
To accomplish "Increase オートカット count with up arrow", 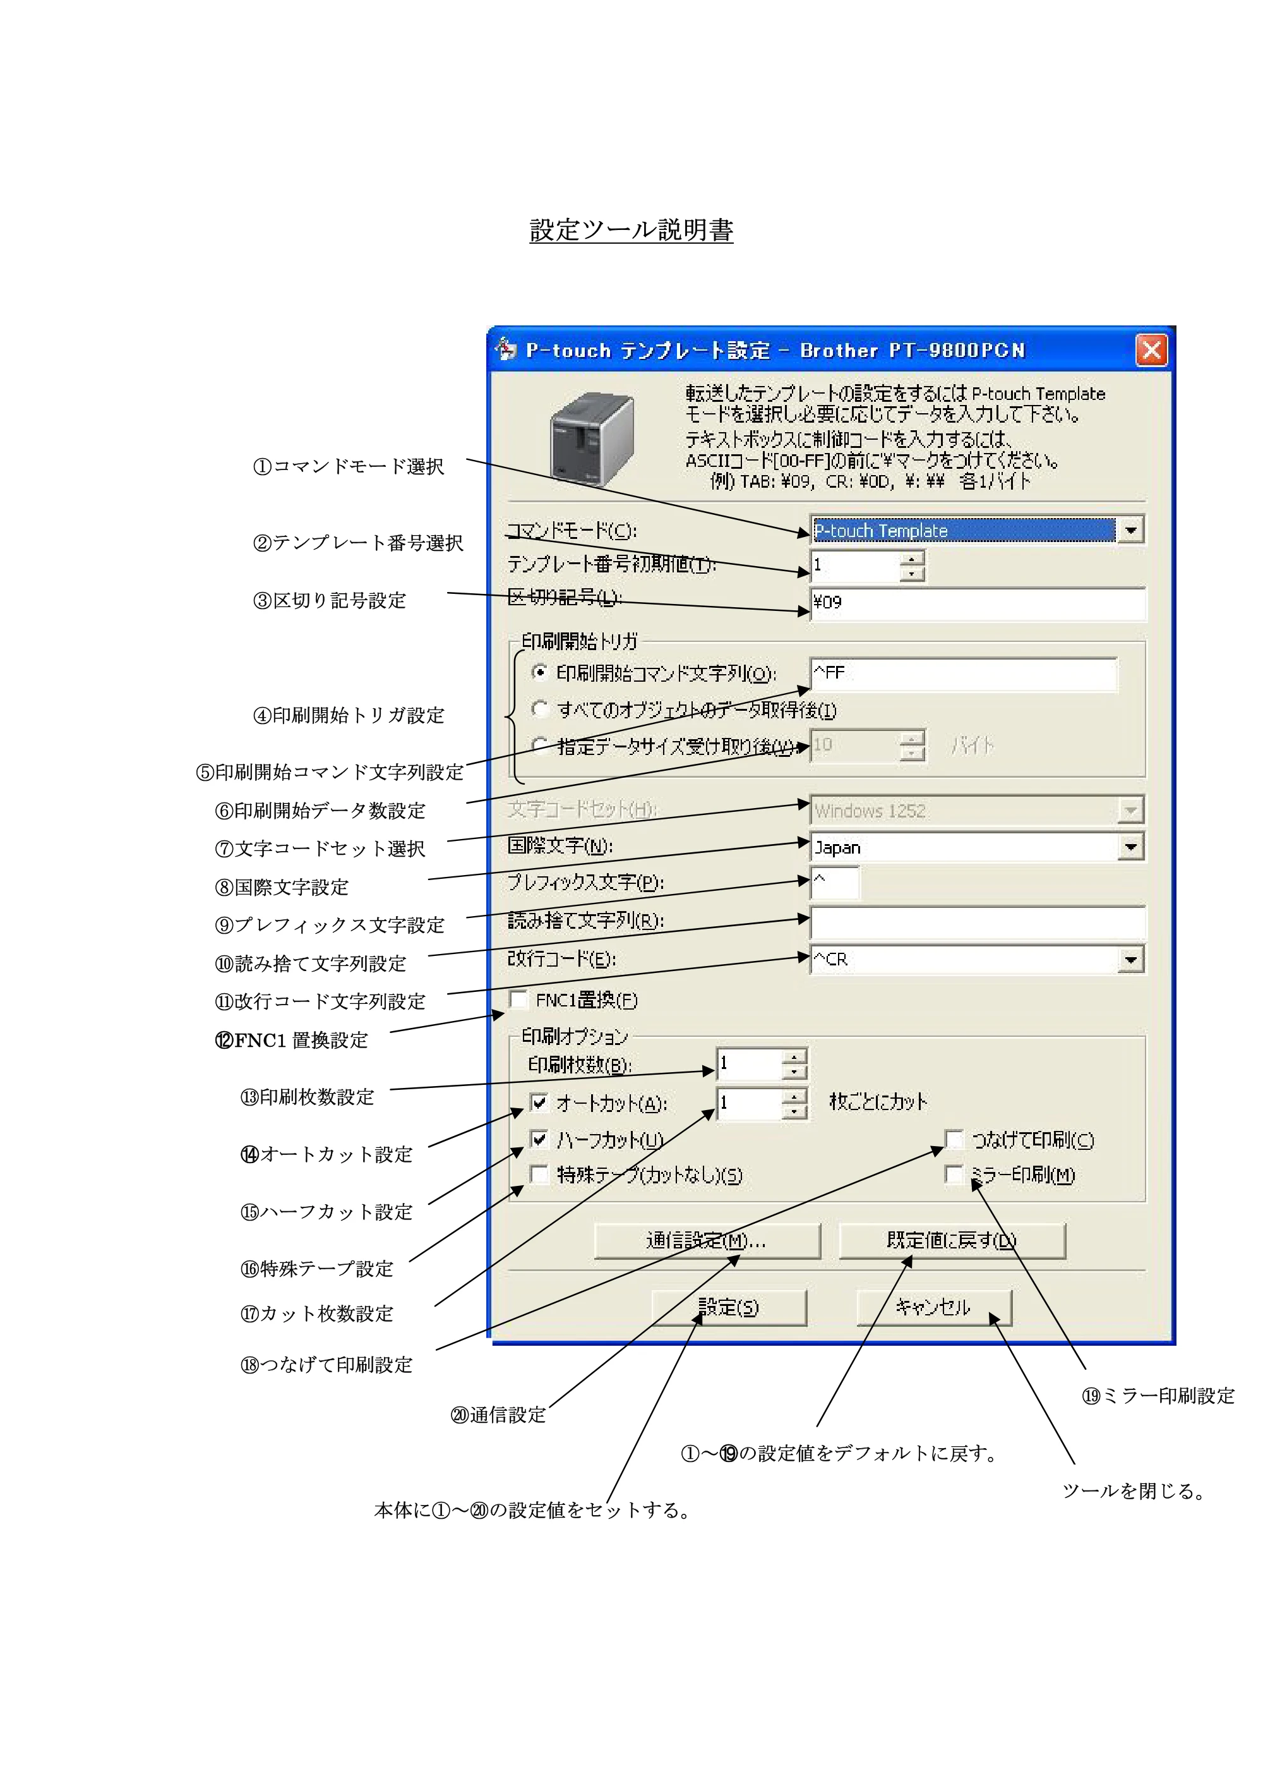I will (x=794, y=1096).
